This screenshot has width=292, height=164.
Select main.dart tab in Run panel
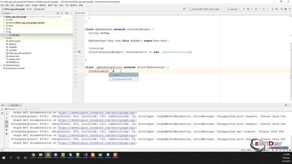point(14,105)
